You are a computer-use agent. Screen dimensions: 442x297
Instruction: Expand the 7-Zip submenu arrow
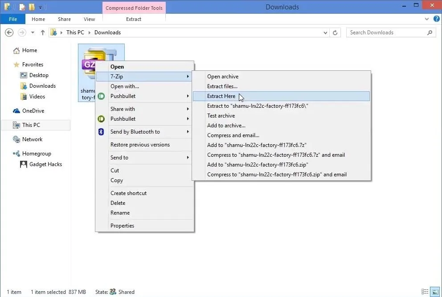click(x=188, y=76)
